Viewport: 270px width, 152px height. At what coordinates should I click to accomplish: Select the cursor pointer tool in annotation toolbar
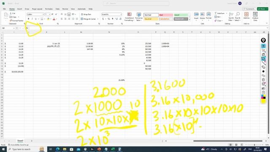point(263,50)
